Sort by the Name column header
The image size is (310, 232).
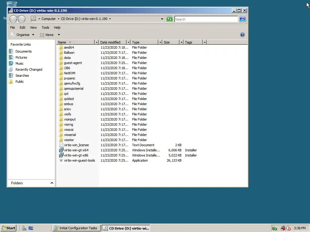(76, 42)
